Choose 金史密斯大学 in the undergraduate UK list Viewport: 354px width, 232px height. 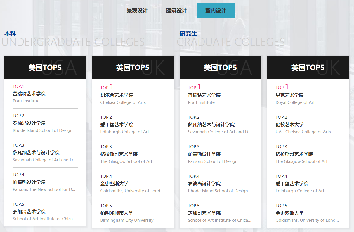114,184
